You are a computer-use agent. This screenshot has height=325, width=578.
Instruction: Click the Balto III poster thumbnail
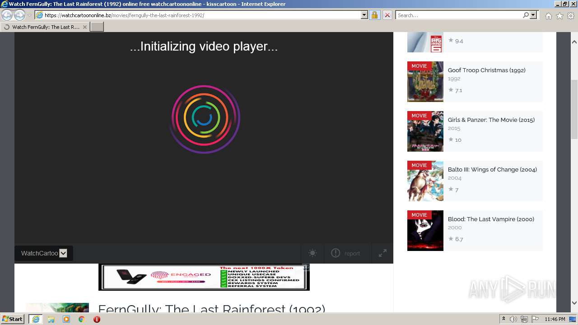click(425, 181)
